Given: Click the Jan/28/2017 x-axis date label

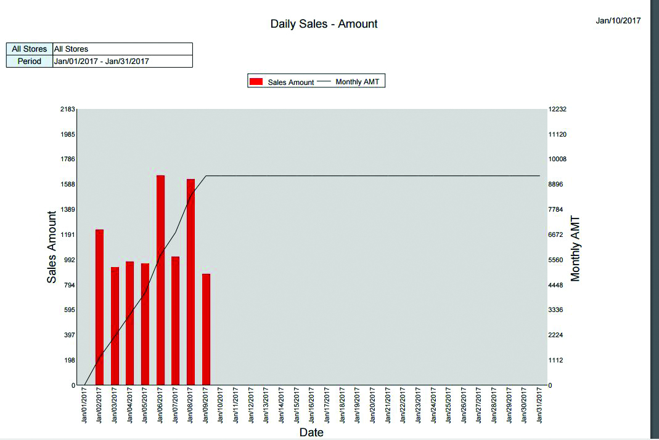Looking at the screenshot, I should [494, 405].
